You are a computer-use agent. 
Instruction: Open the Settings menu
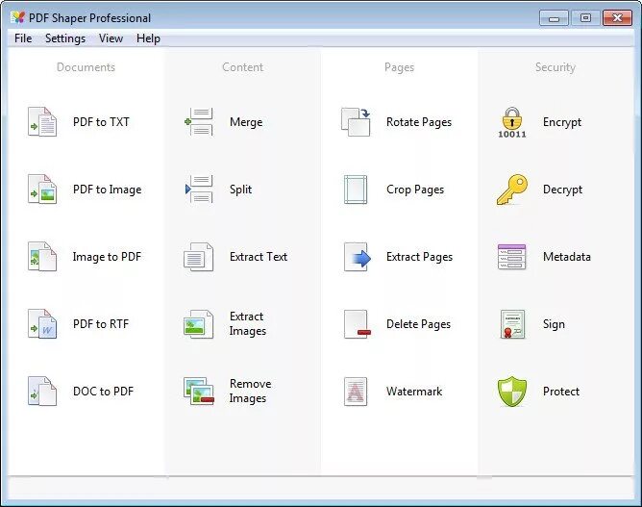click(65, 38)
